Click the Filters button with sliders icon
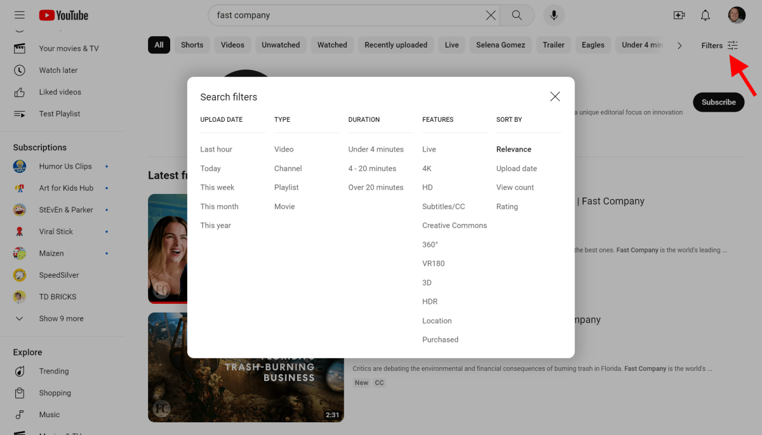This screenshot has height=435, width=762. tap(719, 45)
